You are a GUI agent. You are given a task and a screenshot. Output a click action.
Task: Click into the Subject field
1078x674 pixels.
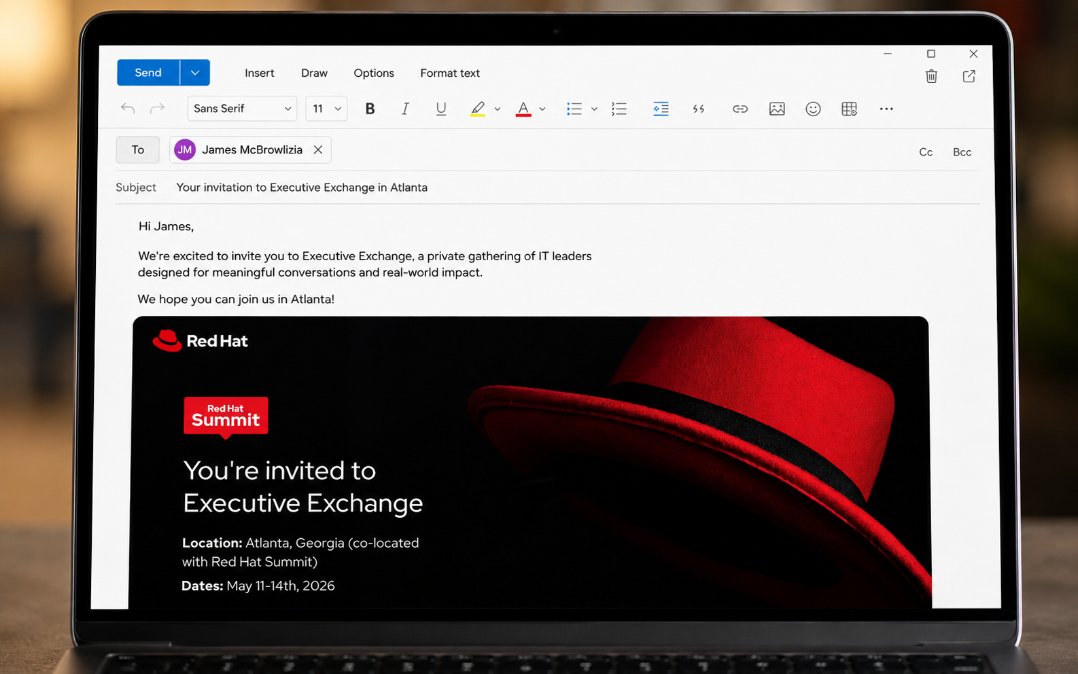pos(547,188)
